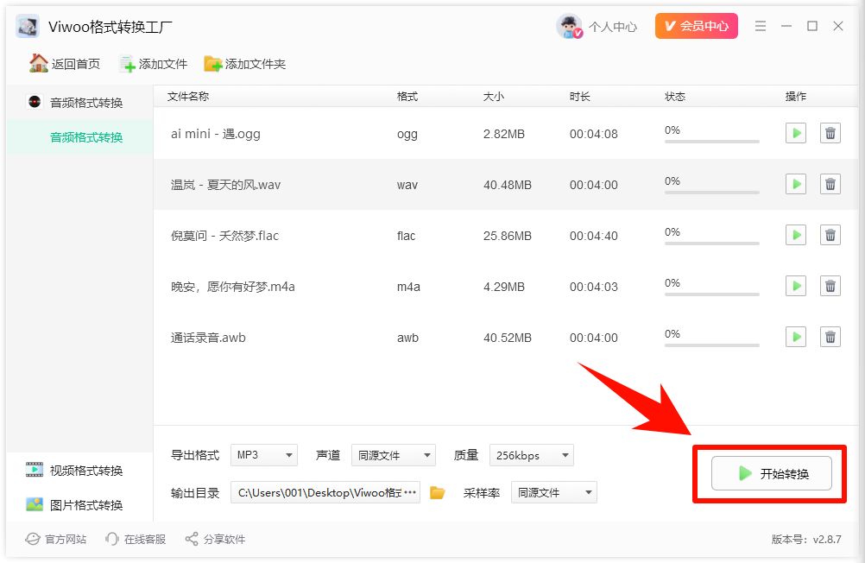865x563 pixels.
Task: Select file name 温岚 - 夏天的风.wav
Action: [225, 185]
